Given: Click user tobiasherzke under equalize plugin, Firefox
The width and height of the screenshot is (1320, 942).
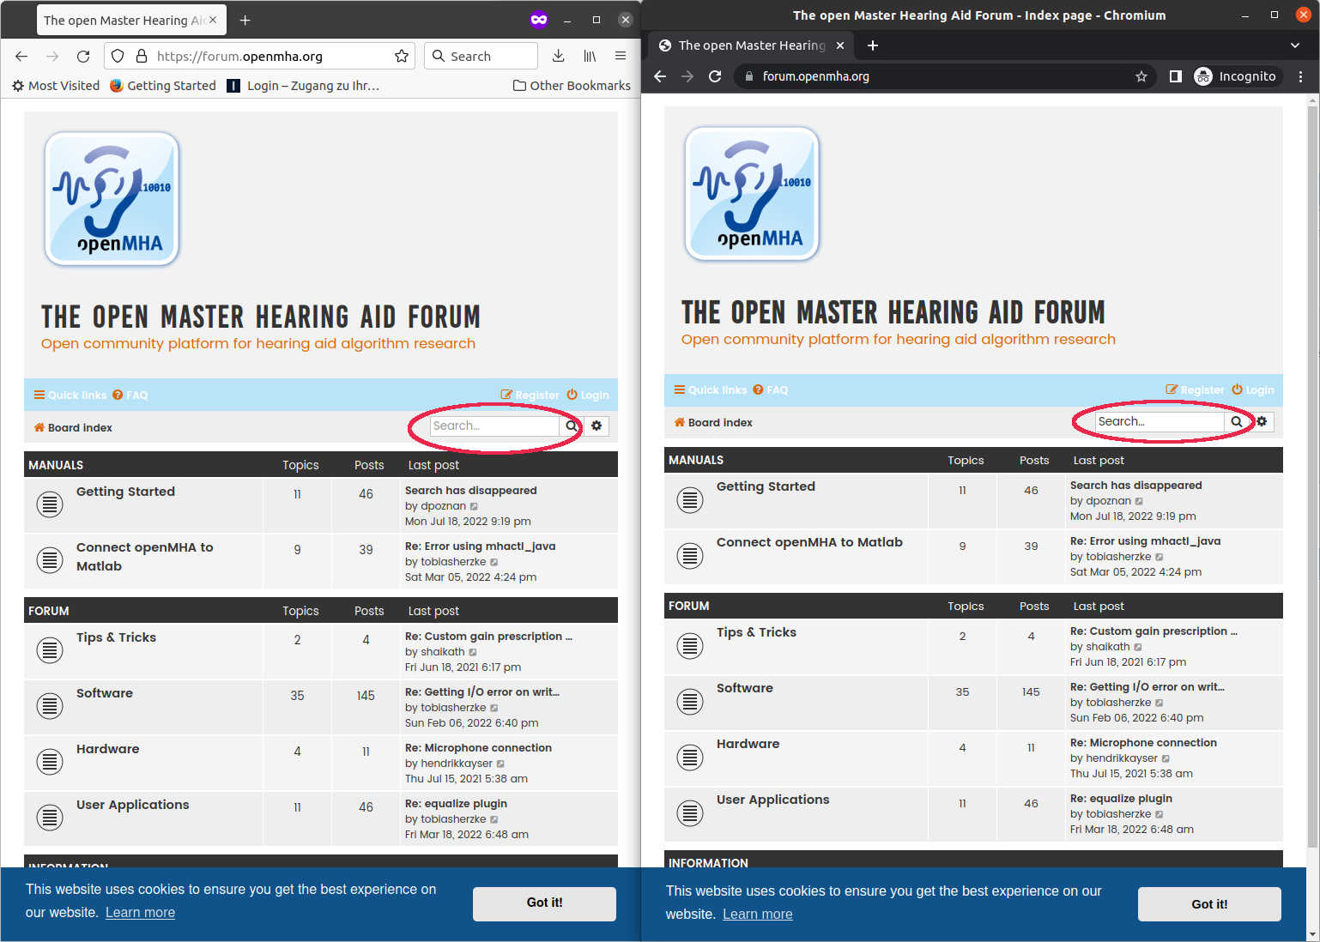Looking at the screenshot, I should click(453, 819).
